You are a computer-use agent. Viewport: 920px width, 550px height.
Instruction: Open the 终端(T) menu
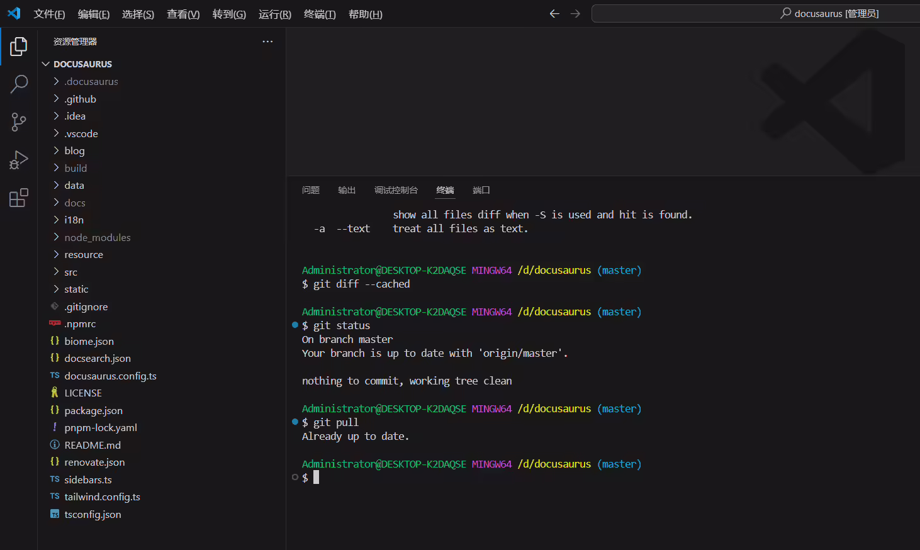320,14
